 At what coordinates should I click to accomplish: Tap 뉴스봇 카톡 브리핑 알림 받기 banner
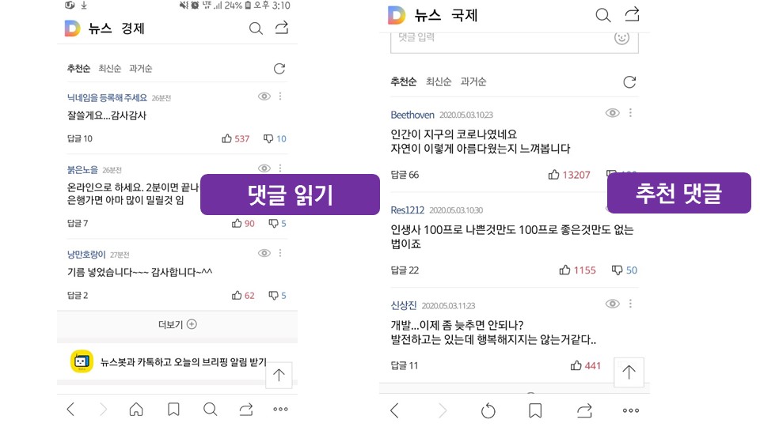tap(169, 362)
